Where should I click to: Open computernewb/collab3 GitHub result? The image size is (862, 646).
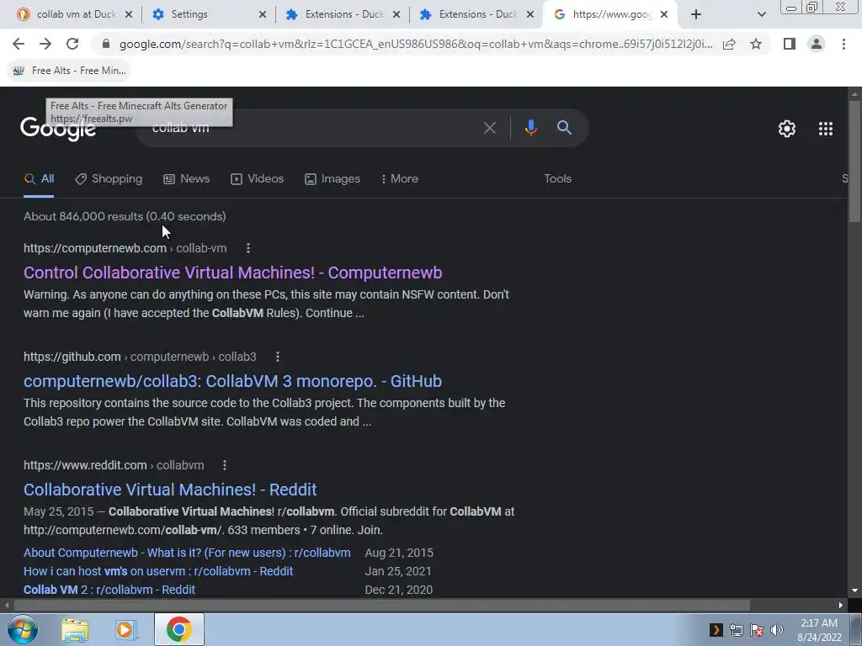(232, 381)
